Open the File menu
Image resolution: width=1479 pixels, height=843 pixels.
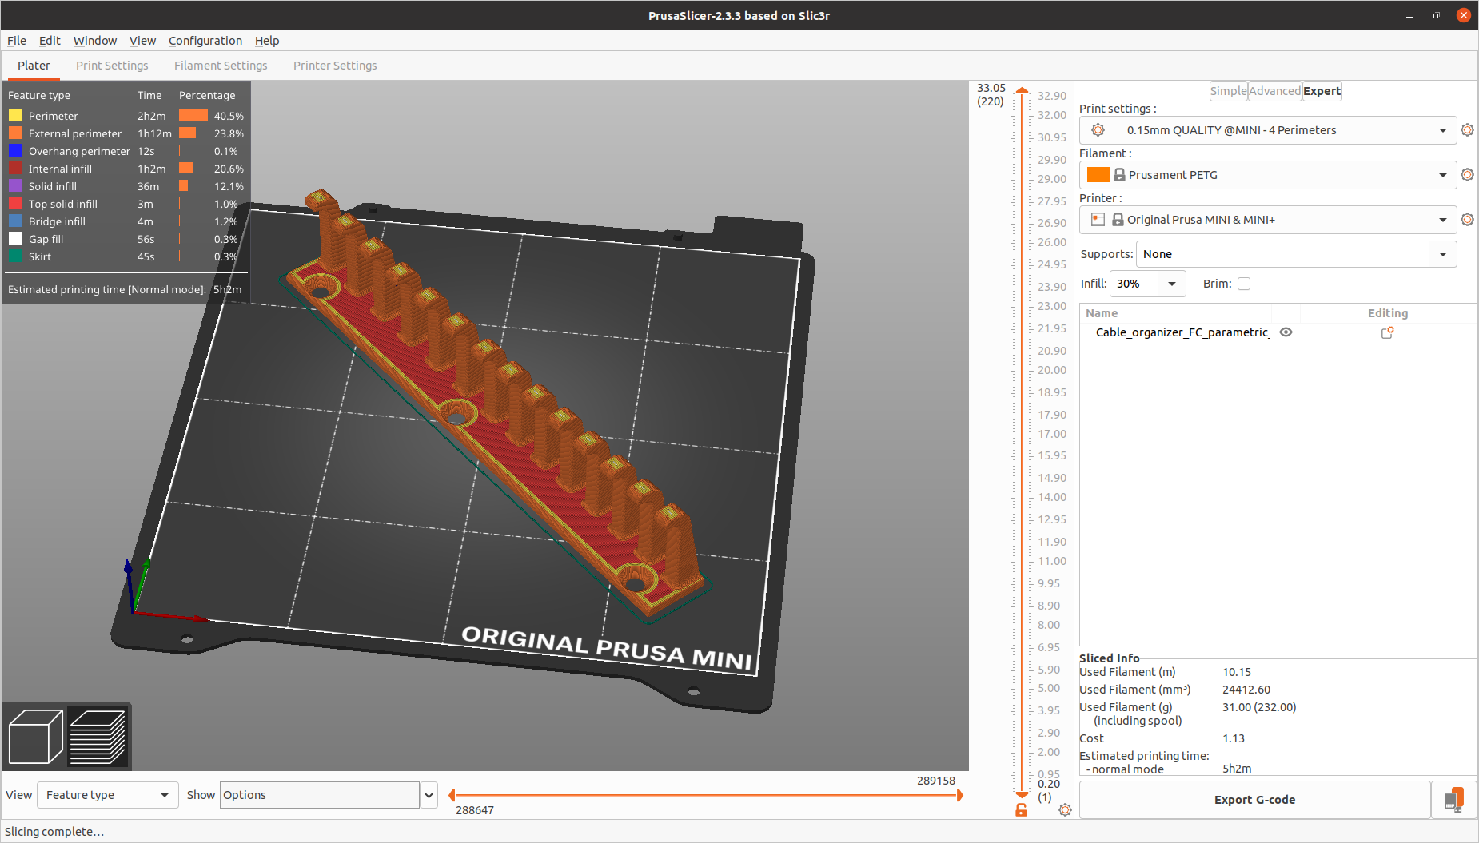17,41
